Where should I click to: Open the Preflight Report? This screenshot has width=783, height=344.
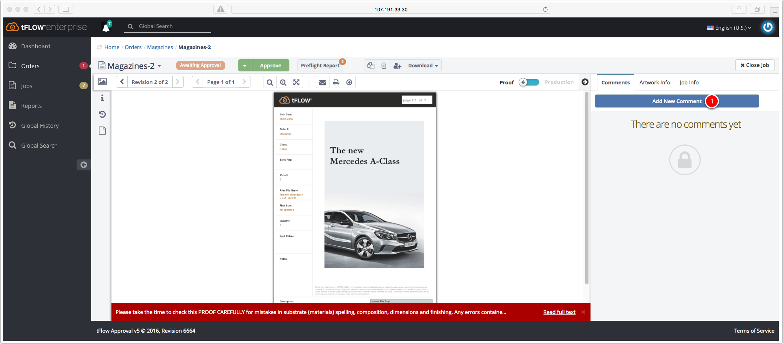coord(320,65)
